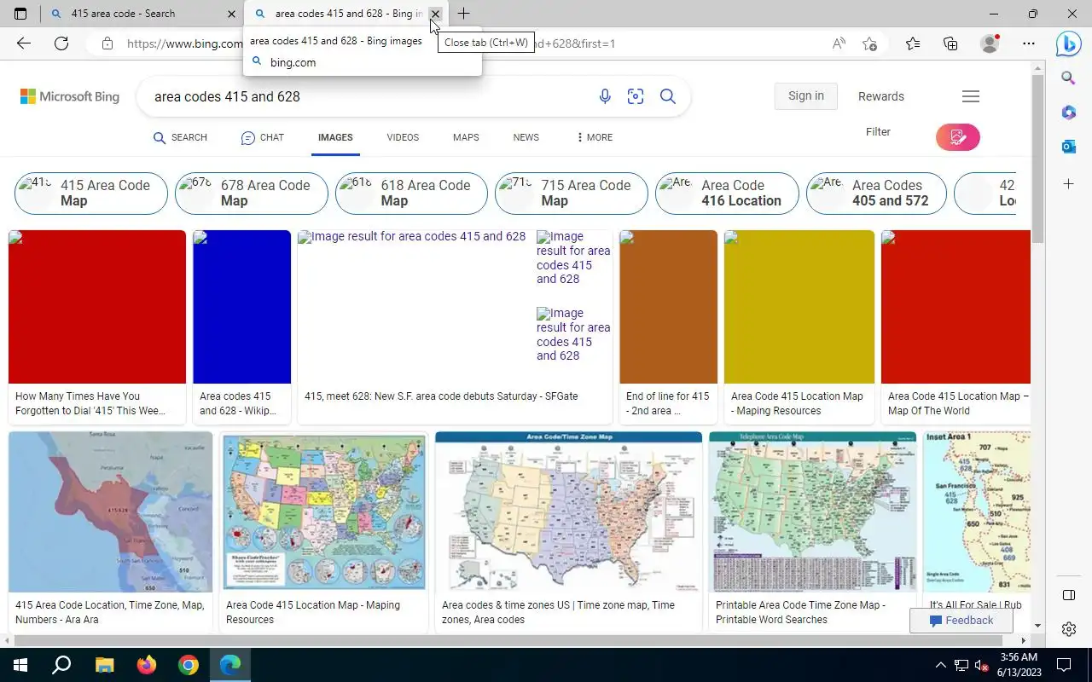Switch to the SEARCH tab
The width and height of the screenshot is (1092, 682).
point(180,137)
